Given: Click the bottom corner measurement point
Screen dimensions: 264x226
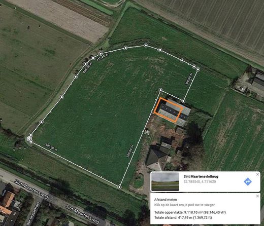Looking at the screenshot, I should coord(119,187).
